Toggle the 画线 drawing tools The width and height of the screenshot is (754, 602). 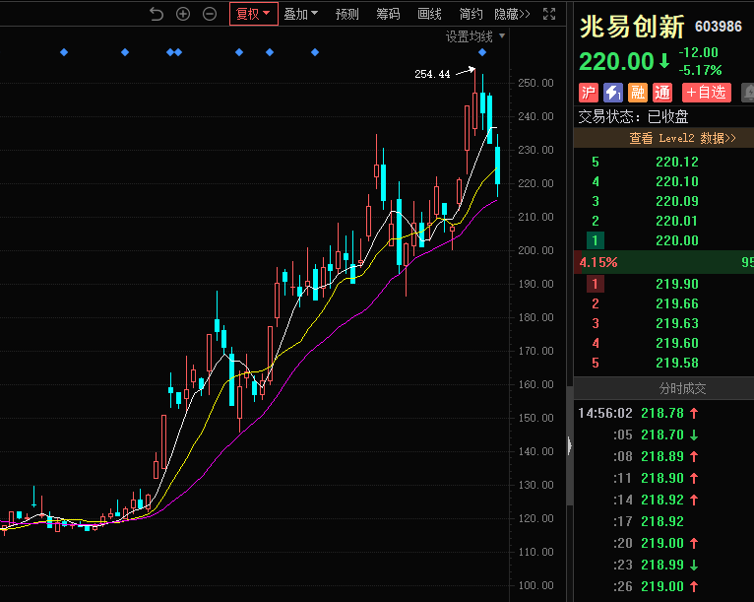[430, 14]
